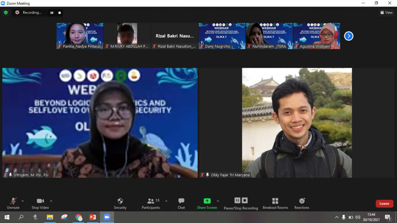Unmute the microphone
This screenshot has height=223, width=397.
coord(13,203)
